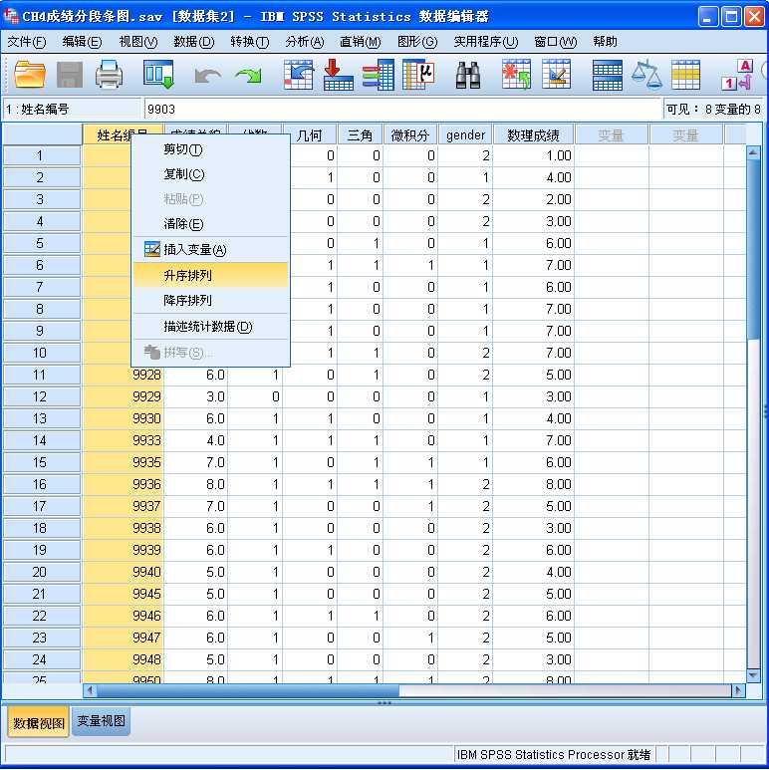
Task: Click the 三角 column header
Action: 360,135
